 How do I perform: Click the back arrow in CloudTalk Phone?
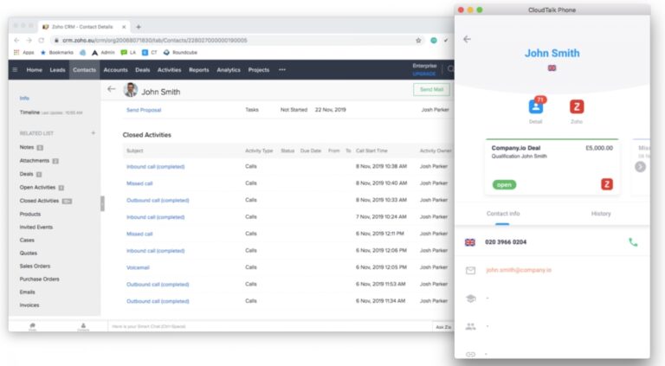click(467, 40)
